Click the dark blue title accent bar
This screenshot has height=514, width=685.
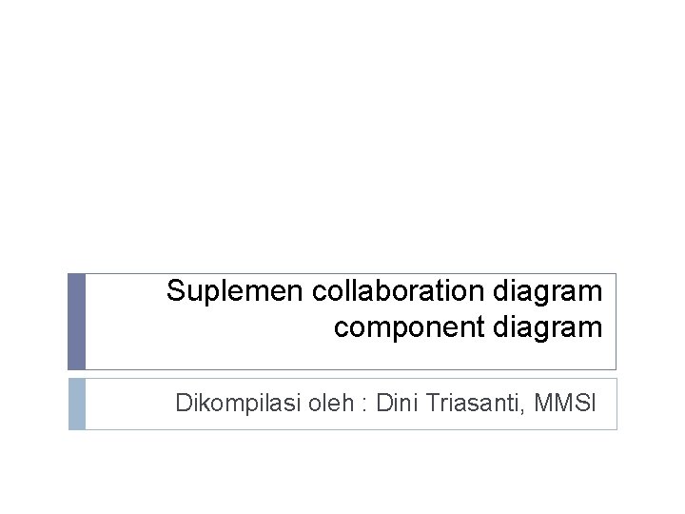click(76, 322)
